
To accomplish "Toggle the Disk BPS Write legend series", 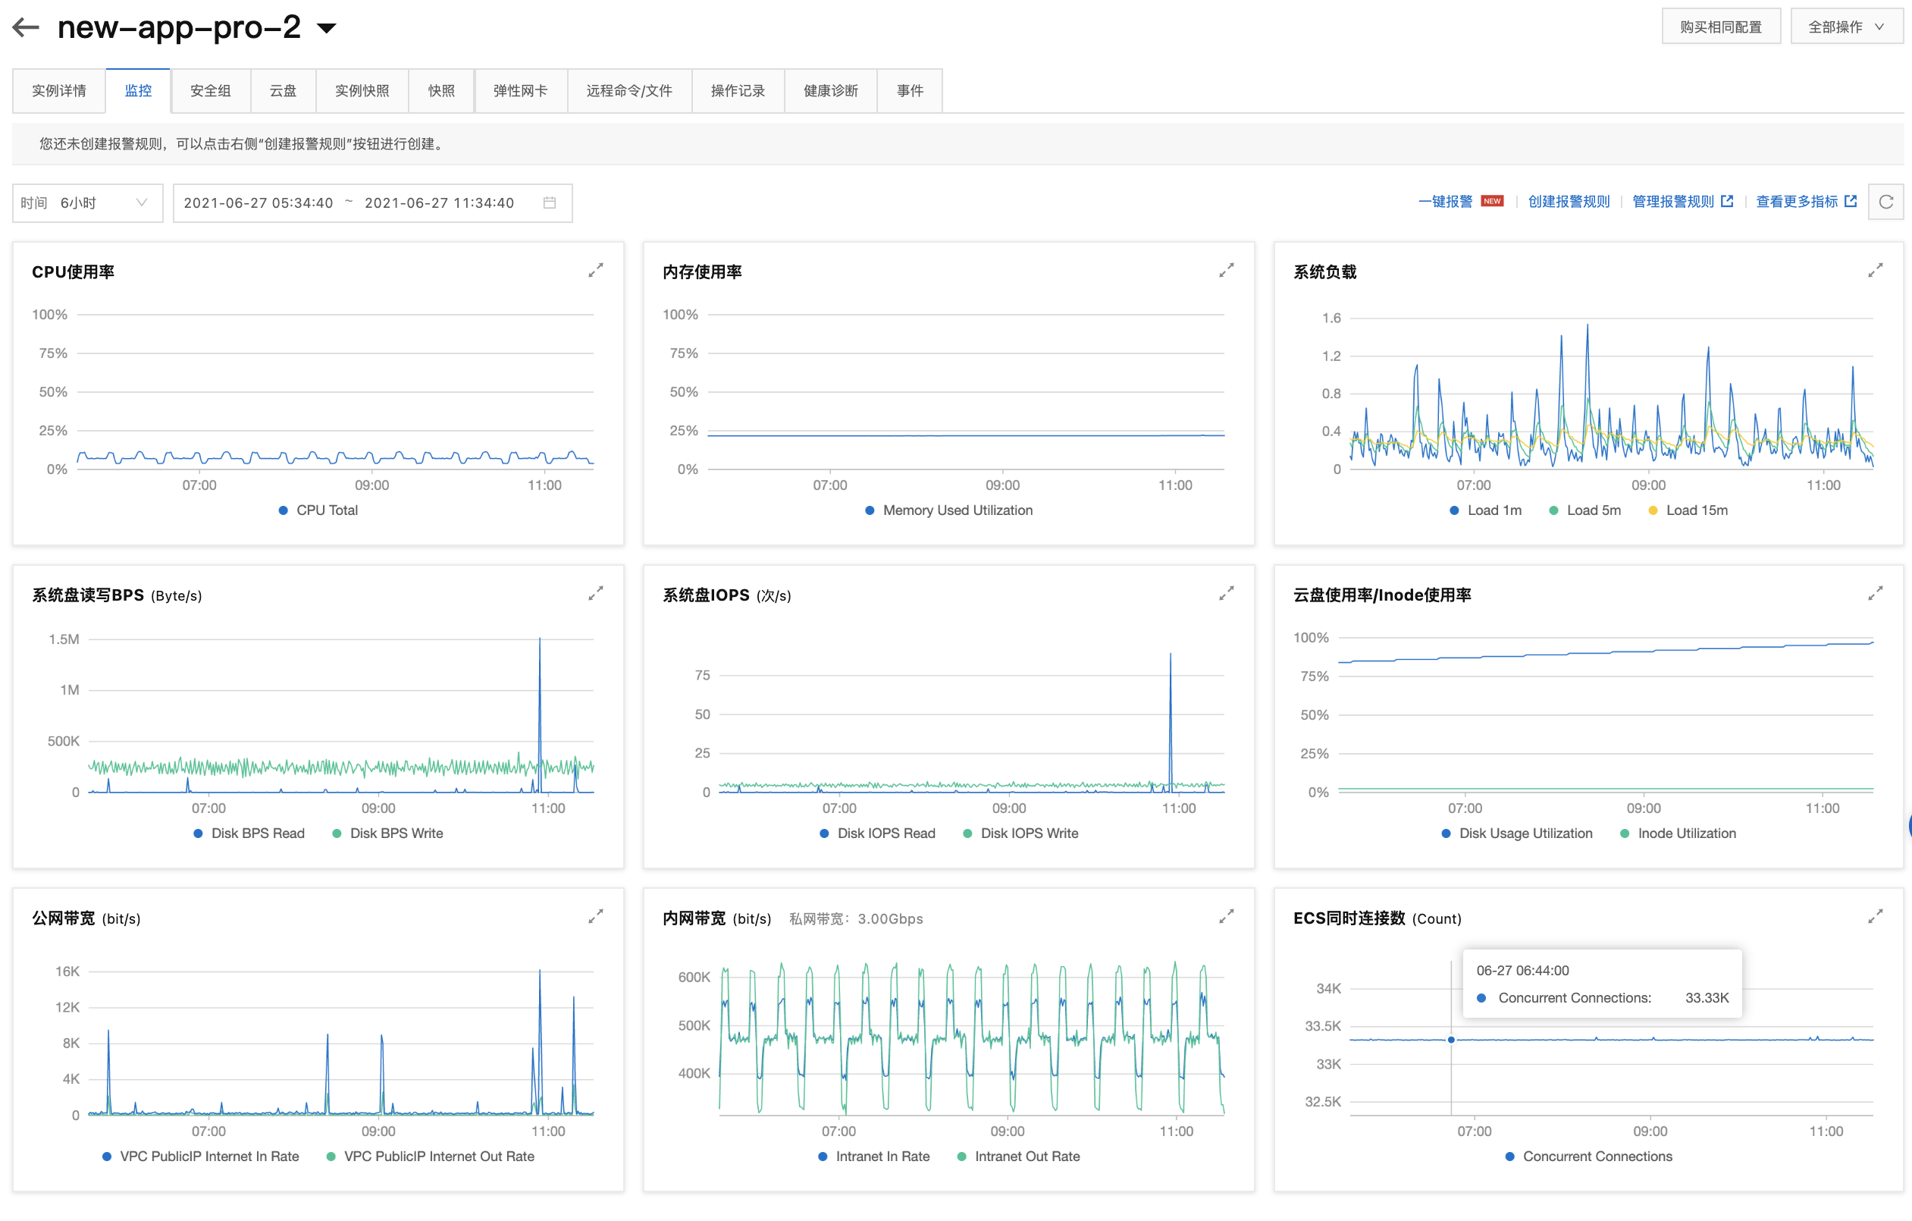I will coord(387,833).
